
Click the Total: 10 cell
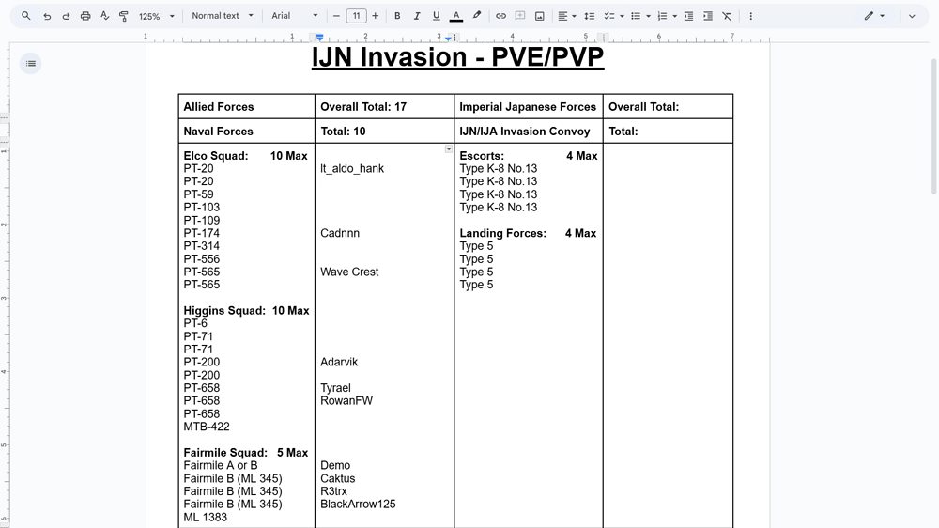384,132
